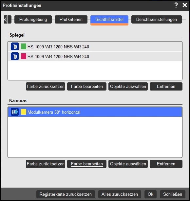Close the Profileinstellungen dialog with X
190x201 pixels.
point(185,5)
